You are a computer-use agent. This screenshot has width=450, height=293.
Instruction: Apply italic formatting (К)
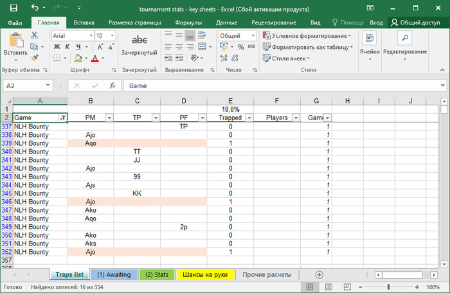click(67, 47)
